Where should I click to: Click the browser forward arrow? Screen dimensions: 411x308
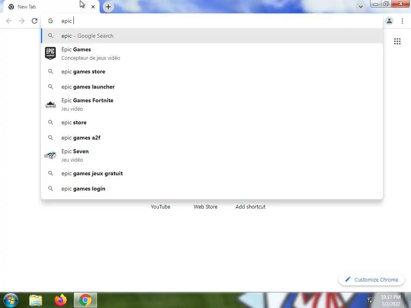tap(22, 21)
